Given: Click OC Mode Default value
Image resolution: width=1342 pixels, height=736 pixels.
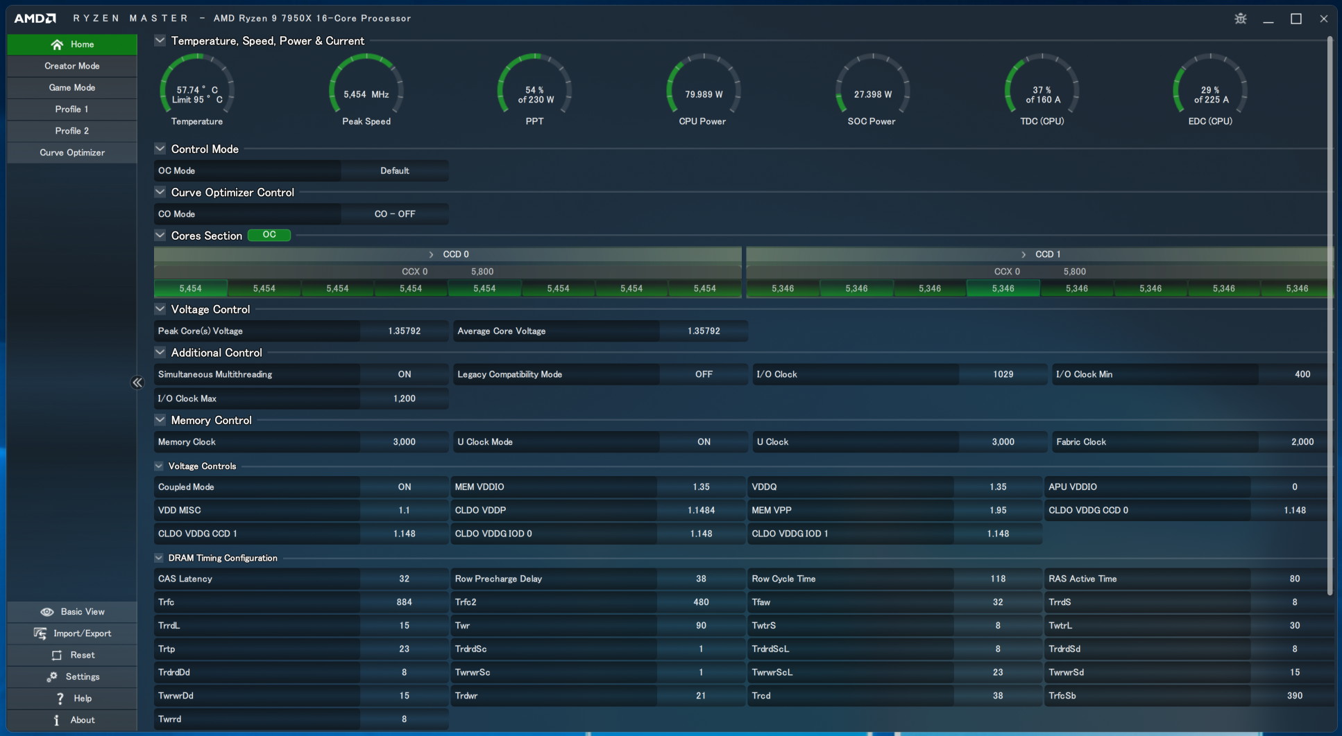Looking at the screenshot, I should click(395, 170).
